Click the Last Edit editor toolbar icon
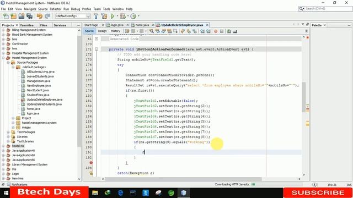The image size is (353, 198). [127, 31]
